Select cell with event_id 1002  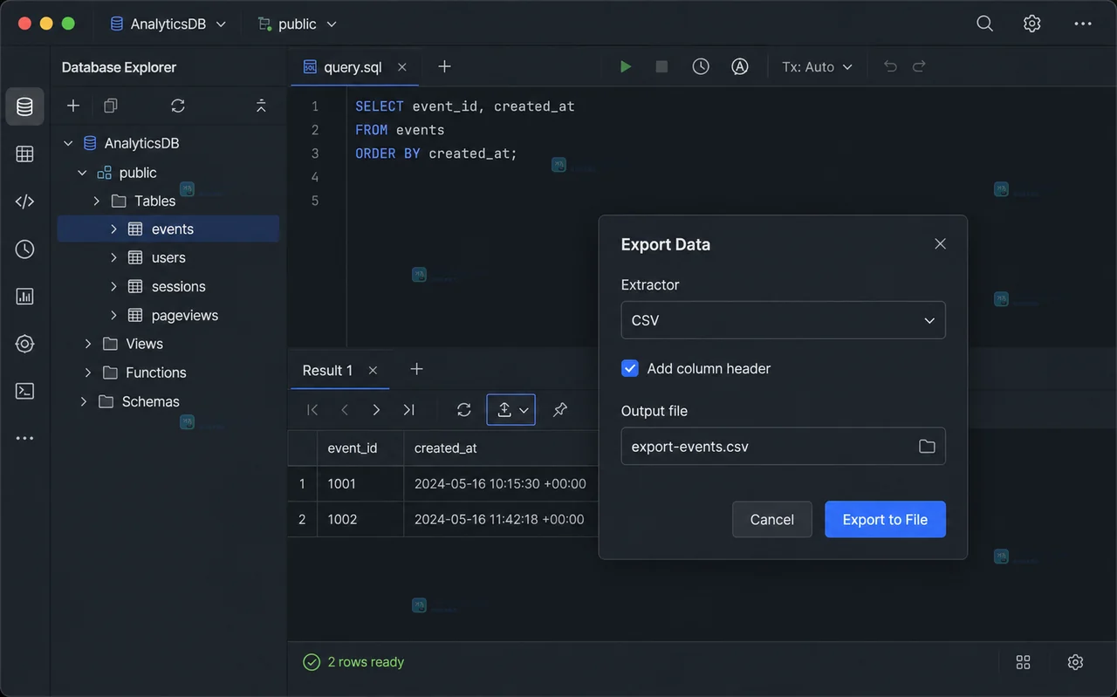(x=360, y=519)
